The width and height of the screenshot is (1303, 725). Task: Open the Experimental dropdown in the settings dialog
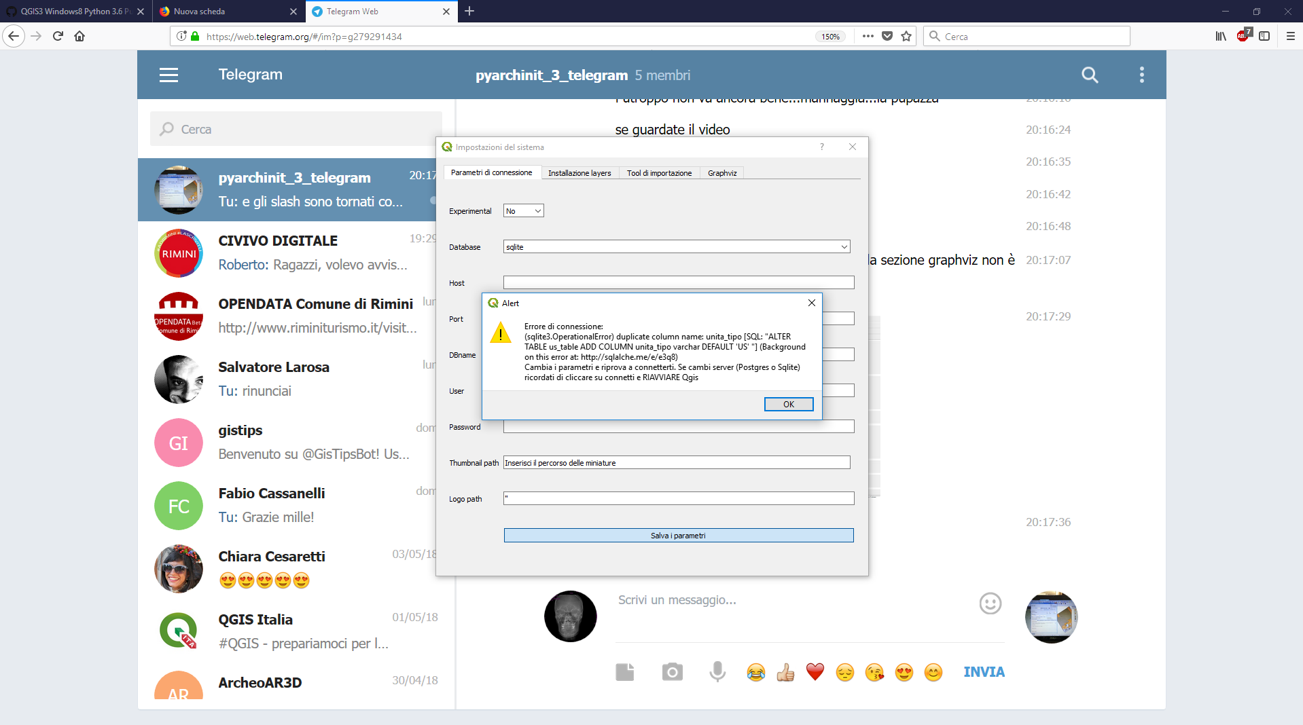(x=522, y=210)
